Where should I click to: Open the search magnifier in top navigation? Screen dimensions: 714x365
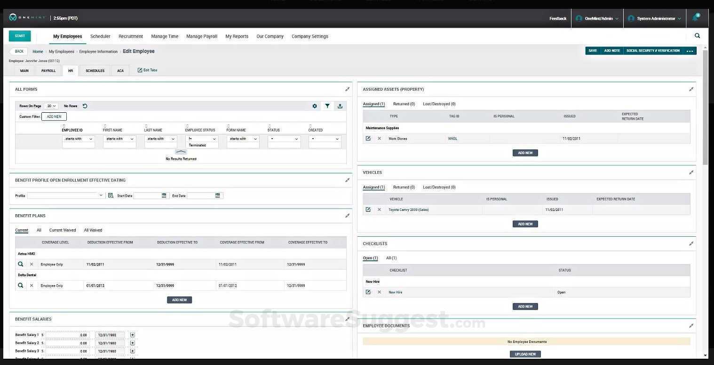point(697,36)
